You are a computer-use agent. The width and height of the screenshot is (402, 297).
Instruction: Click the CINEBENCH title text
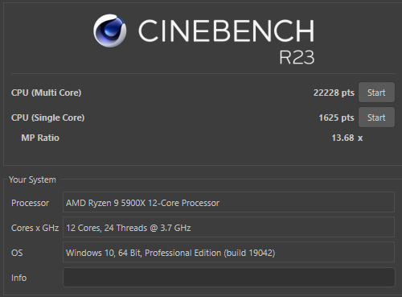point(226,31)
